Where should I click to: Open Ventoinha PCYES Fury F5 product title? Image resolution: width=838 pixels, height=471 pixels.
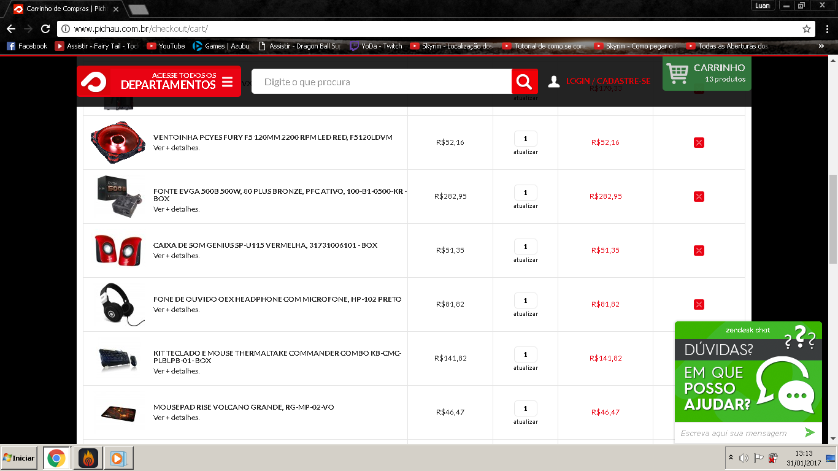point(273,137)
